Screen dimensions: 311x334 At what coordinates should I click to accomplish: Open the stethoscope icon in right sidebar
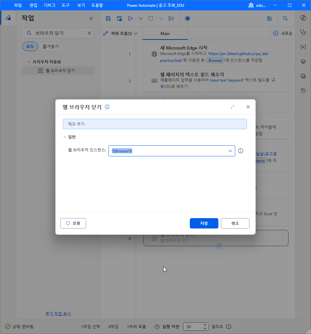(303, 32)
